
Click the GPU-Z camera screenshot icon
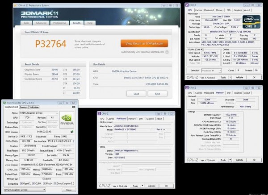coord(74,107)
